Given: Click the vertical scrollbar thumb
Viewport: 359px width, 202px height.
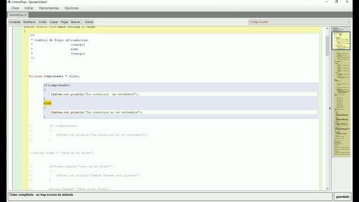Looking at the screenshot, I should 327,45.
